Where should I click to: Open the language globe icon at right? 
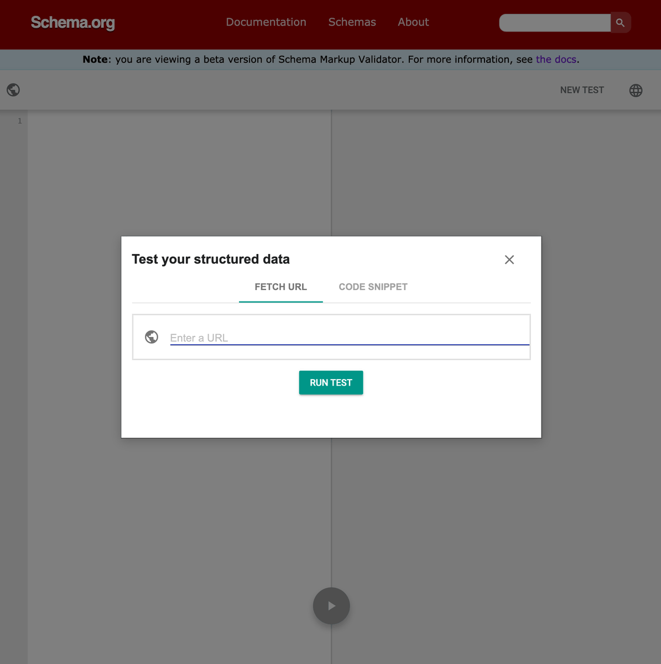pos(636,90)
